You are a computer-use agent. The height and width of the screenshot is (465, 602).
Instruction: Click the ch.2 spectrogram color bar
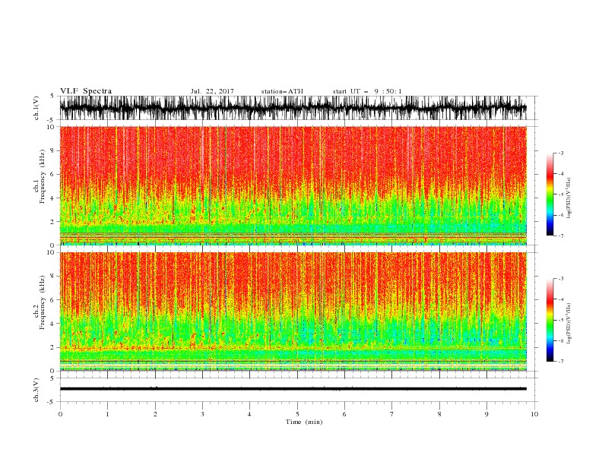[x=550, y=320]
